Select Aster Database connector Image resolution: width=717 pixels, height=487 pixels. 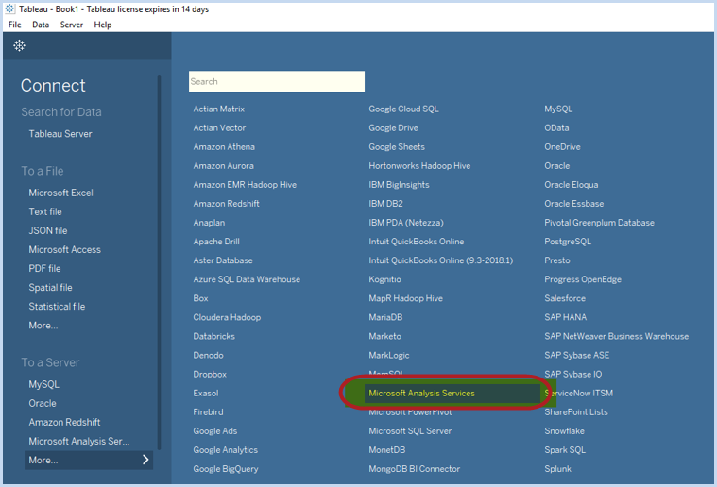tap(223, 260)
